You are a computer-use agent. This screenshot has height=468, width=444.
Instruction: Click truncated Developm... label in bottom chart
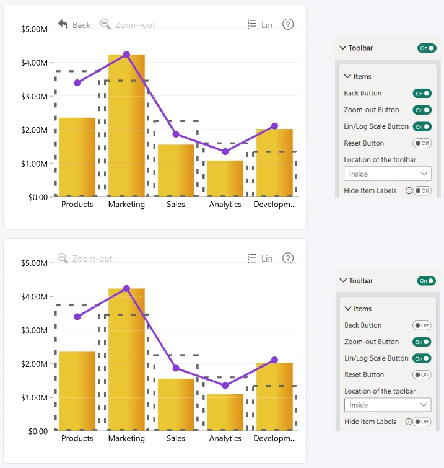click(x=274, y=439)
